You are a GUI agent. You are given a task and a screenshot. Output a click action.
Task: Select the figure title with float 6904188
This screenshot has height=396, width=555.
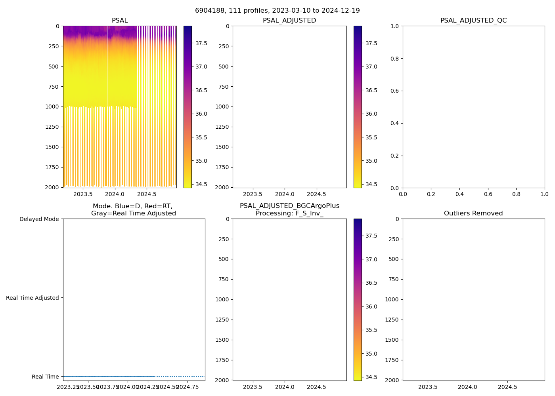click(277, 11)
